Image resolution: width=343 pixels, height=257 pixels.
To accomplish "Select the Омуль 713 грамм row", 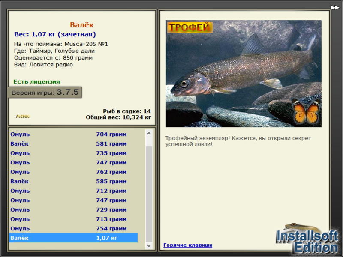I will click(x=73, y=219).
